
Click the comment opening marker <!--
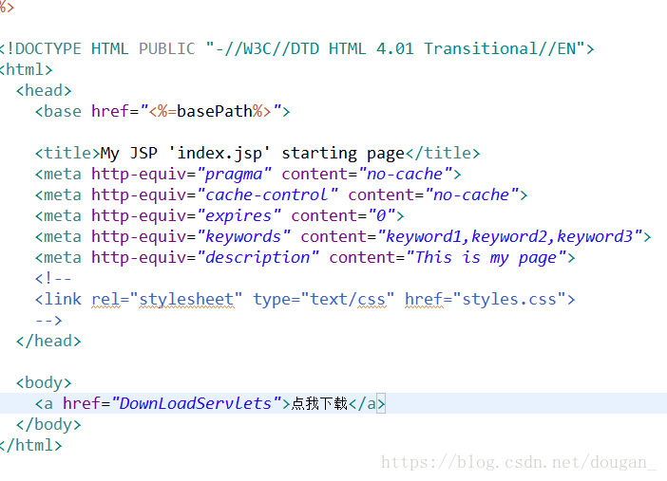click(x=53, y=278)
